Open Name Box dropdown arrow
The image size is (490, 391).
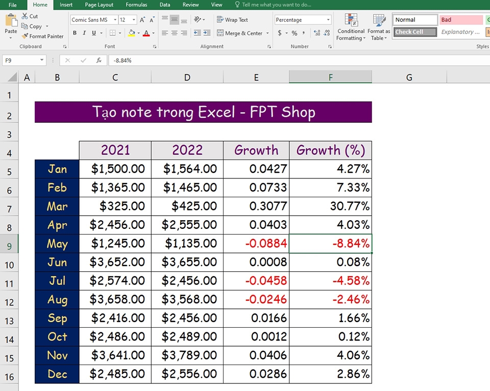coord(41,60)
